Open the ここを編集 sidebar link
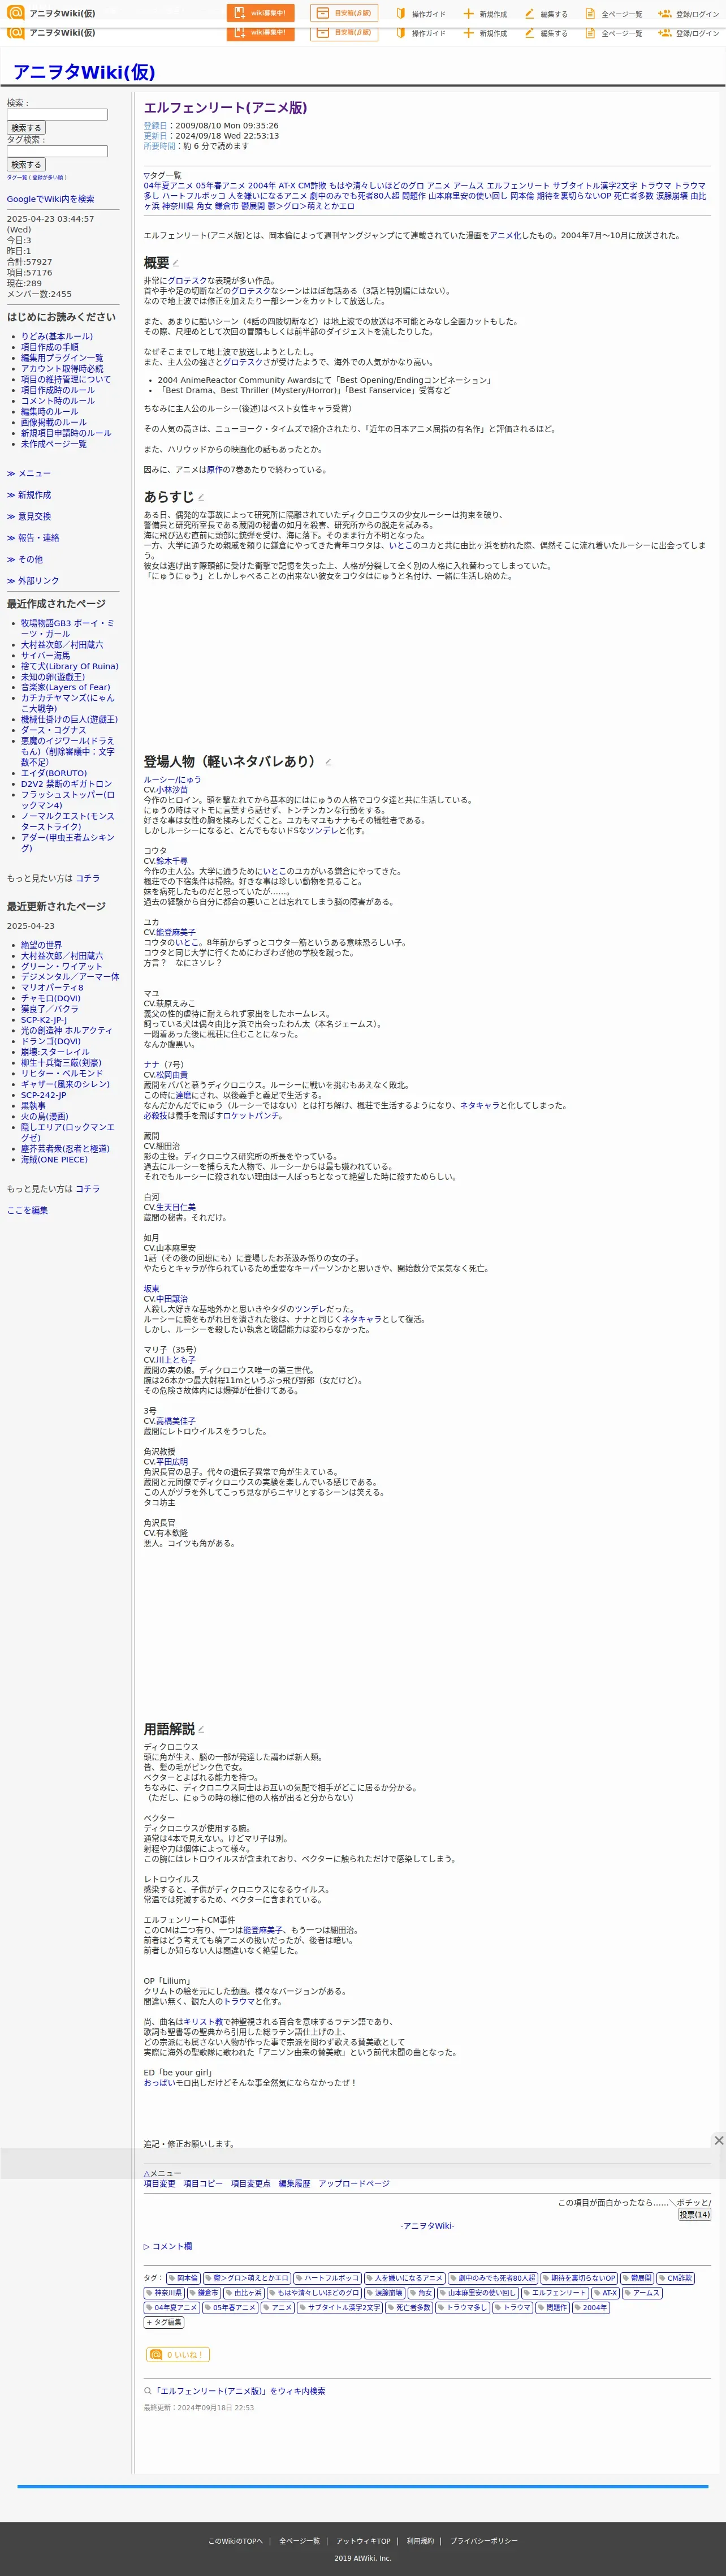Screen dimensions: 726x2576 pos(27,1210)
